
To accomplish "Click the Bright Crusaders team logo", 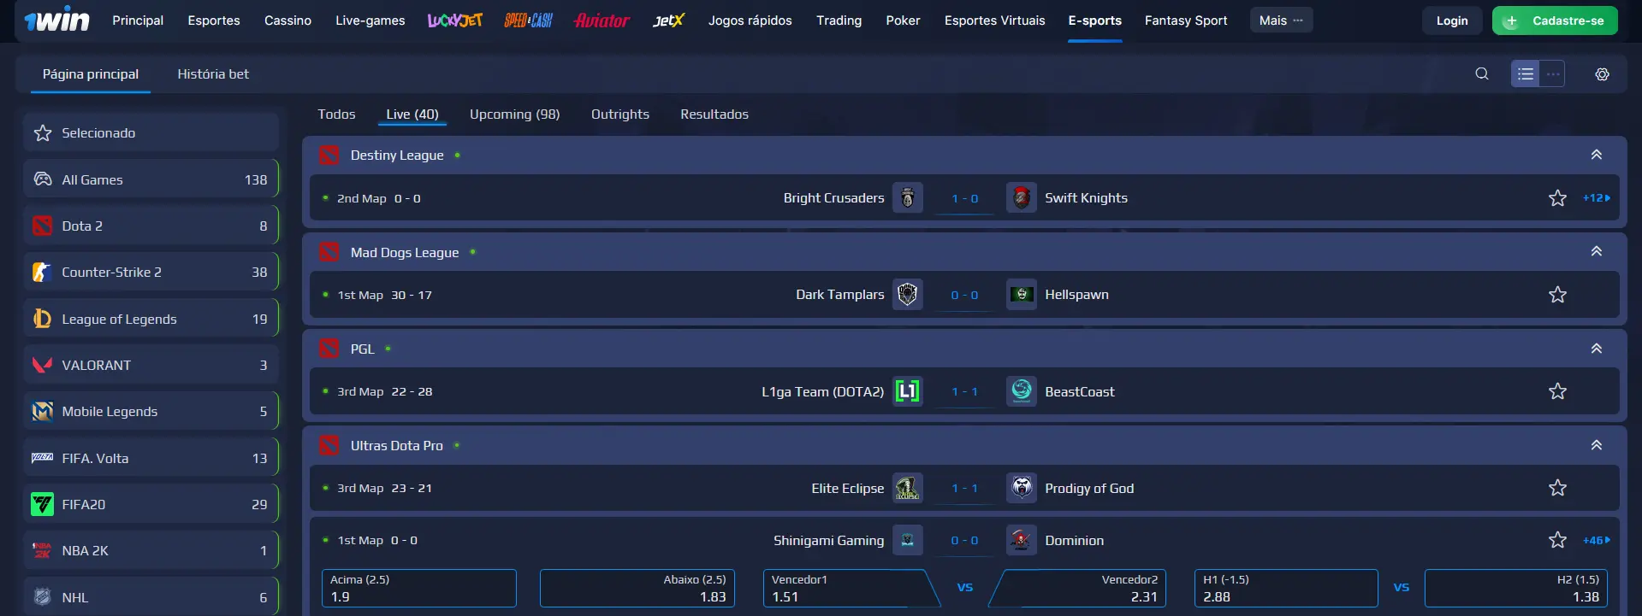I will click(x=907, y=198).
